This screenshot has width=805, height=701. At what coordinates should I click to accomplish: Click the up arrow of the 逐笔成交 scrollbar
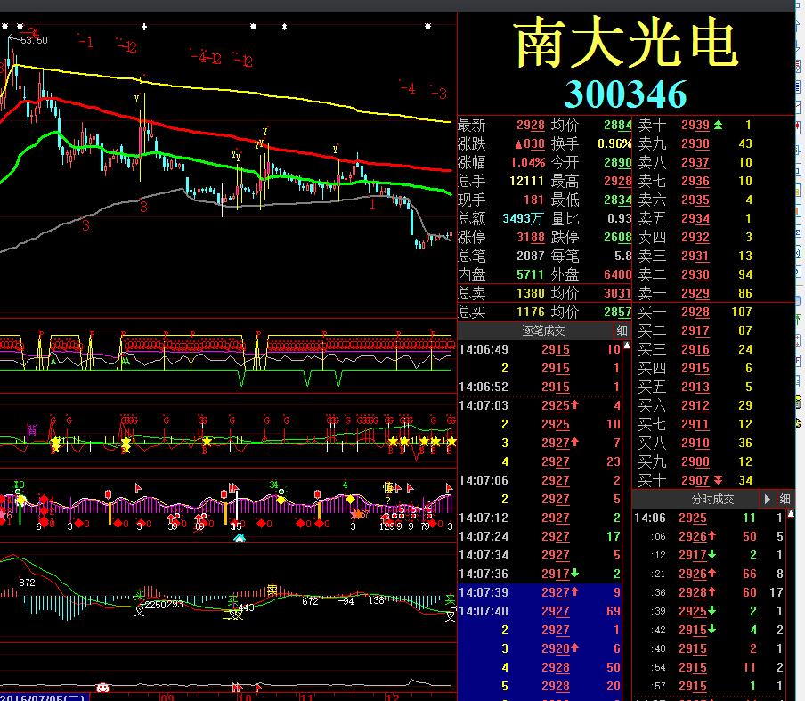[x=627, y=346]
